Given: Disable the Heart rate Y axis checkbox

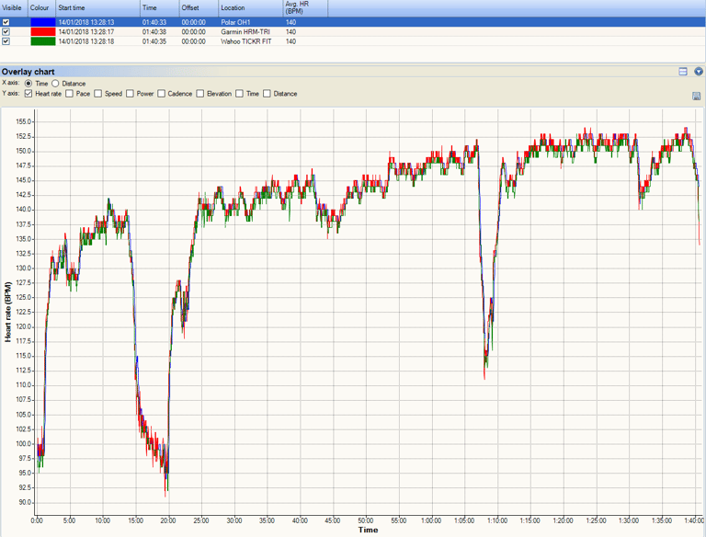Looking at the screenshot, I should (28, 93).
